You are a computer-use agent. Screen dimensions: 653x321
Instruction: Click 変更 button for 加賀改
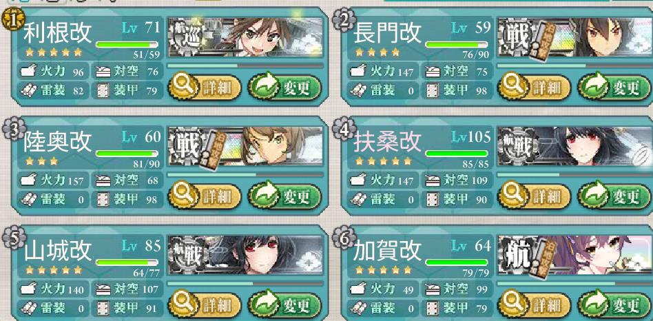[614, 306]
